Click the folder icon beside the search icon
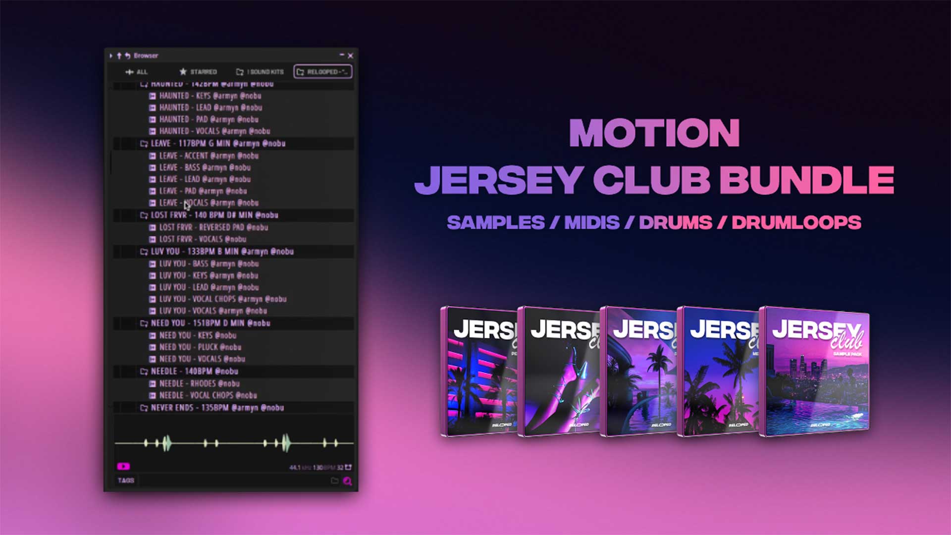 334,481
